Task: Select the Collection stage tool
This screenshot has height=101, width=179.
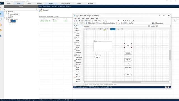Action: [x=78, y=65]
